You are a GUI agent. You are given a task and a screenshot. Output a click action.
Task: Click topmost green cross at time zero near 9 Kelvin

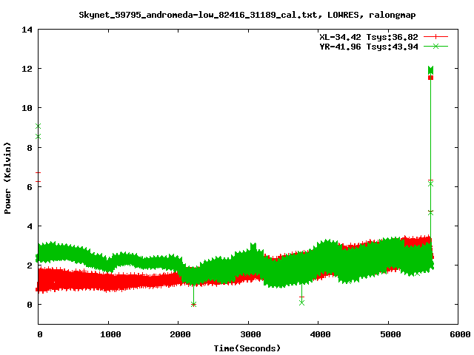click(x=38, y=126)
